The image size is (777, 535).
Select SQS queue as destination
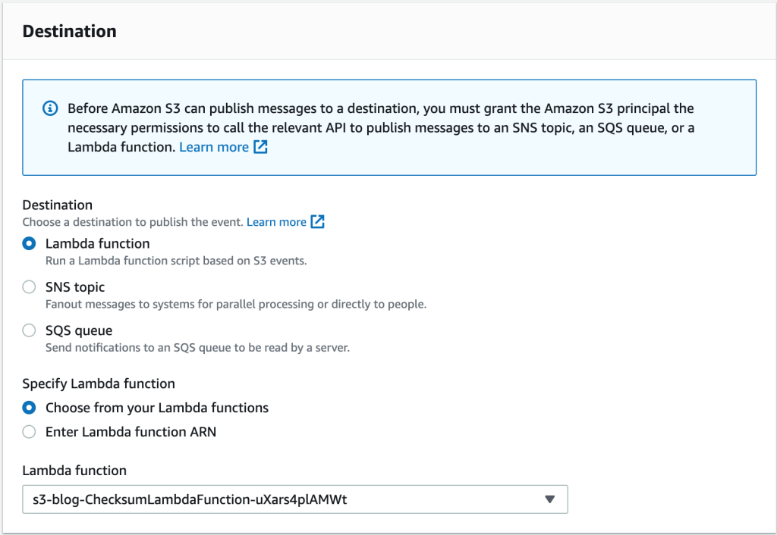click(x=27, y=330)
